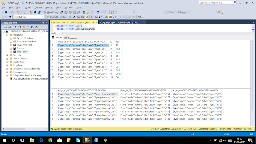This screenshot has height=144, width=256.
Task: Expand the FacebookGraph database node
Action: [x=11, y=45]
